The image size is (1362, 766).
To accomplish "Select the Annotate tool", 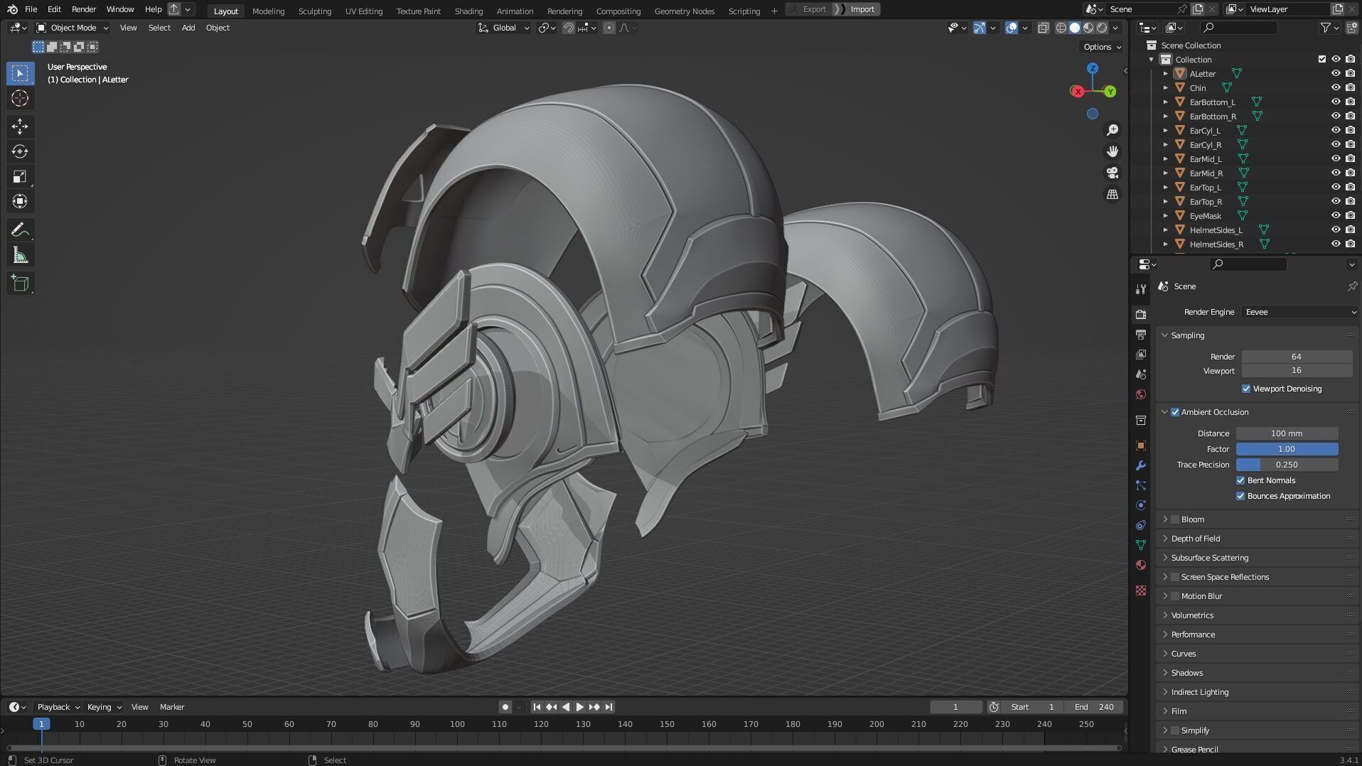I will (x=20, y=230).
